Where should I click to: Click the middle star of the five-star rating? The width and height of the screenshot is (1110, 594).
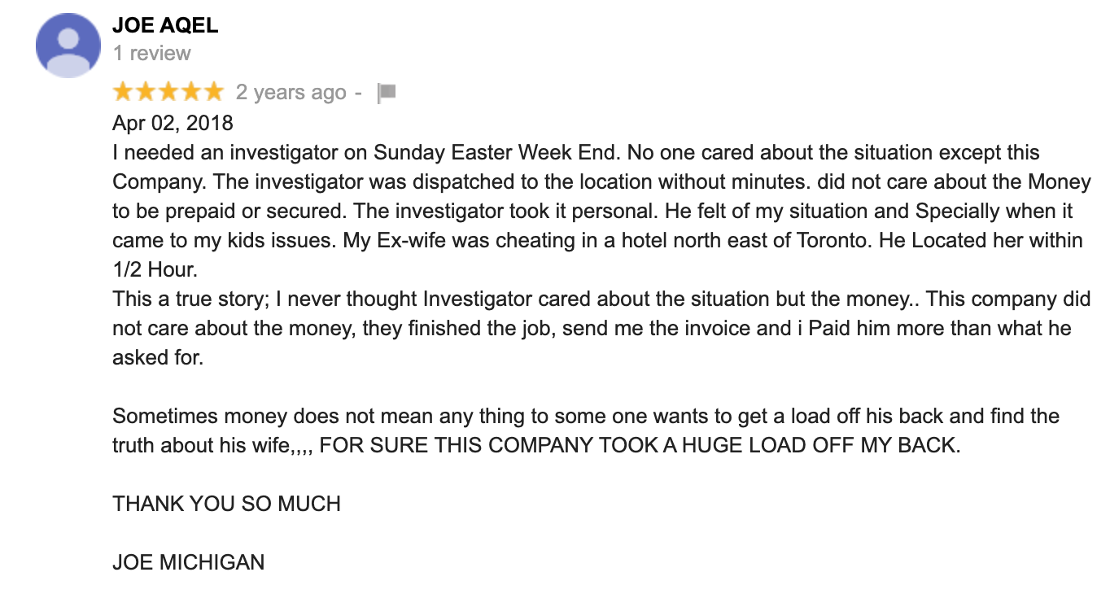(x=168, y=91)
